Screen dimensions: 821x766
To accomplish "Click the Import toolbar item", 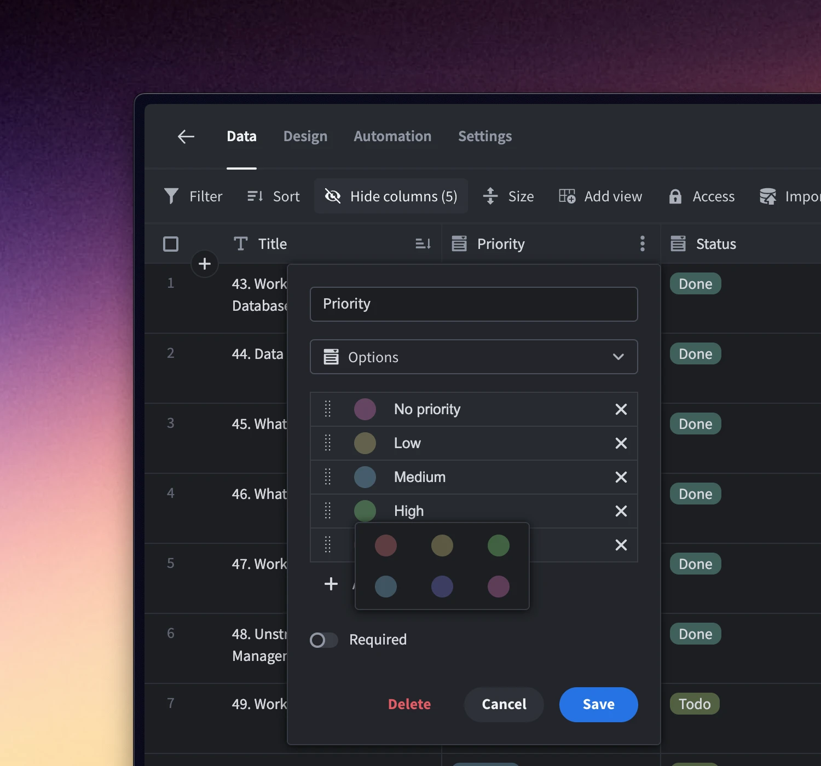I will (789, 196).
